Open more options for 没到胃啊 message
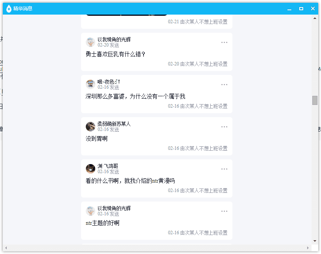321x254 pixels. pyautogui.click(x=224, y=127)
